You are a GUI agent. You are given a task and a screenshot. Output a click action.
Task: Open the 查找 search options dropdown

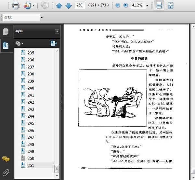point(42,18)
